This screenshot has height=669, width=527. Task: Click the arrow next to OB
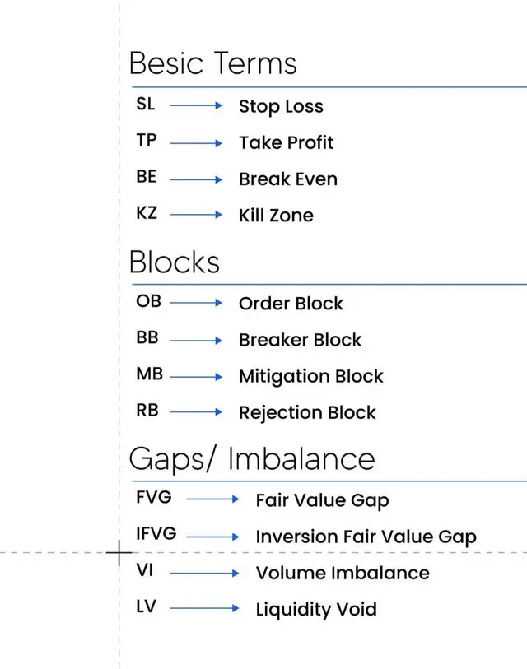click(x=196, y=303)
